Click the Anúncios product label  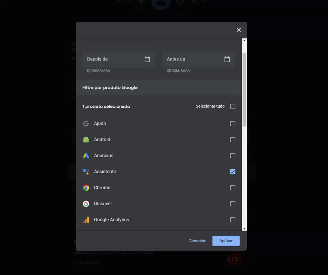(x=104, y=156)
